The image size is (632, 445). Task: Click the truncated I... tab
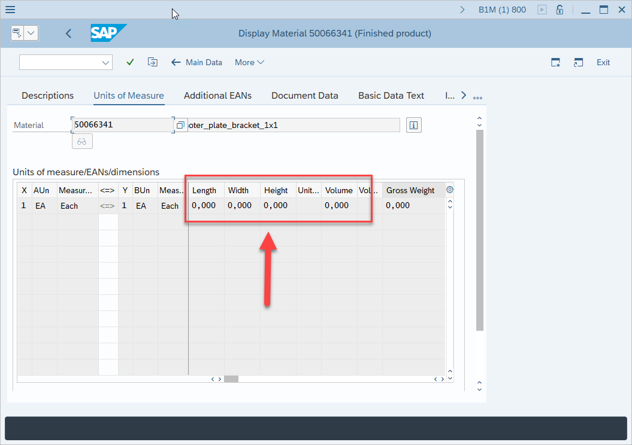[450, 95]
